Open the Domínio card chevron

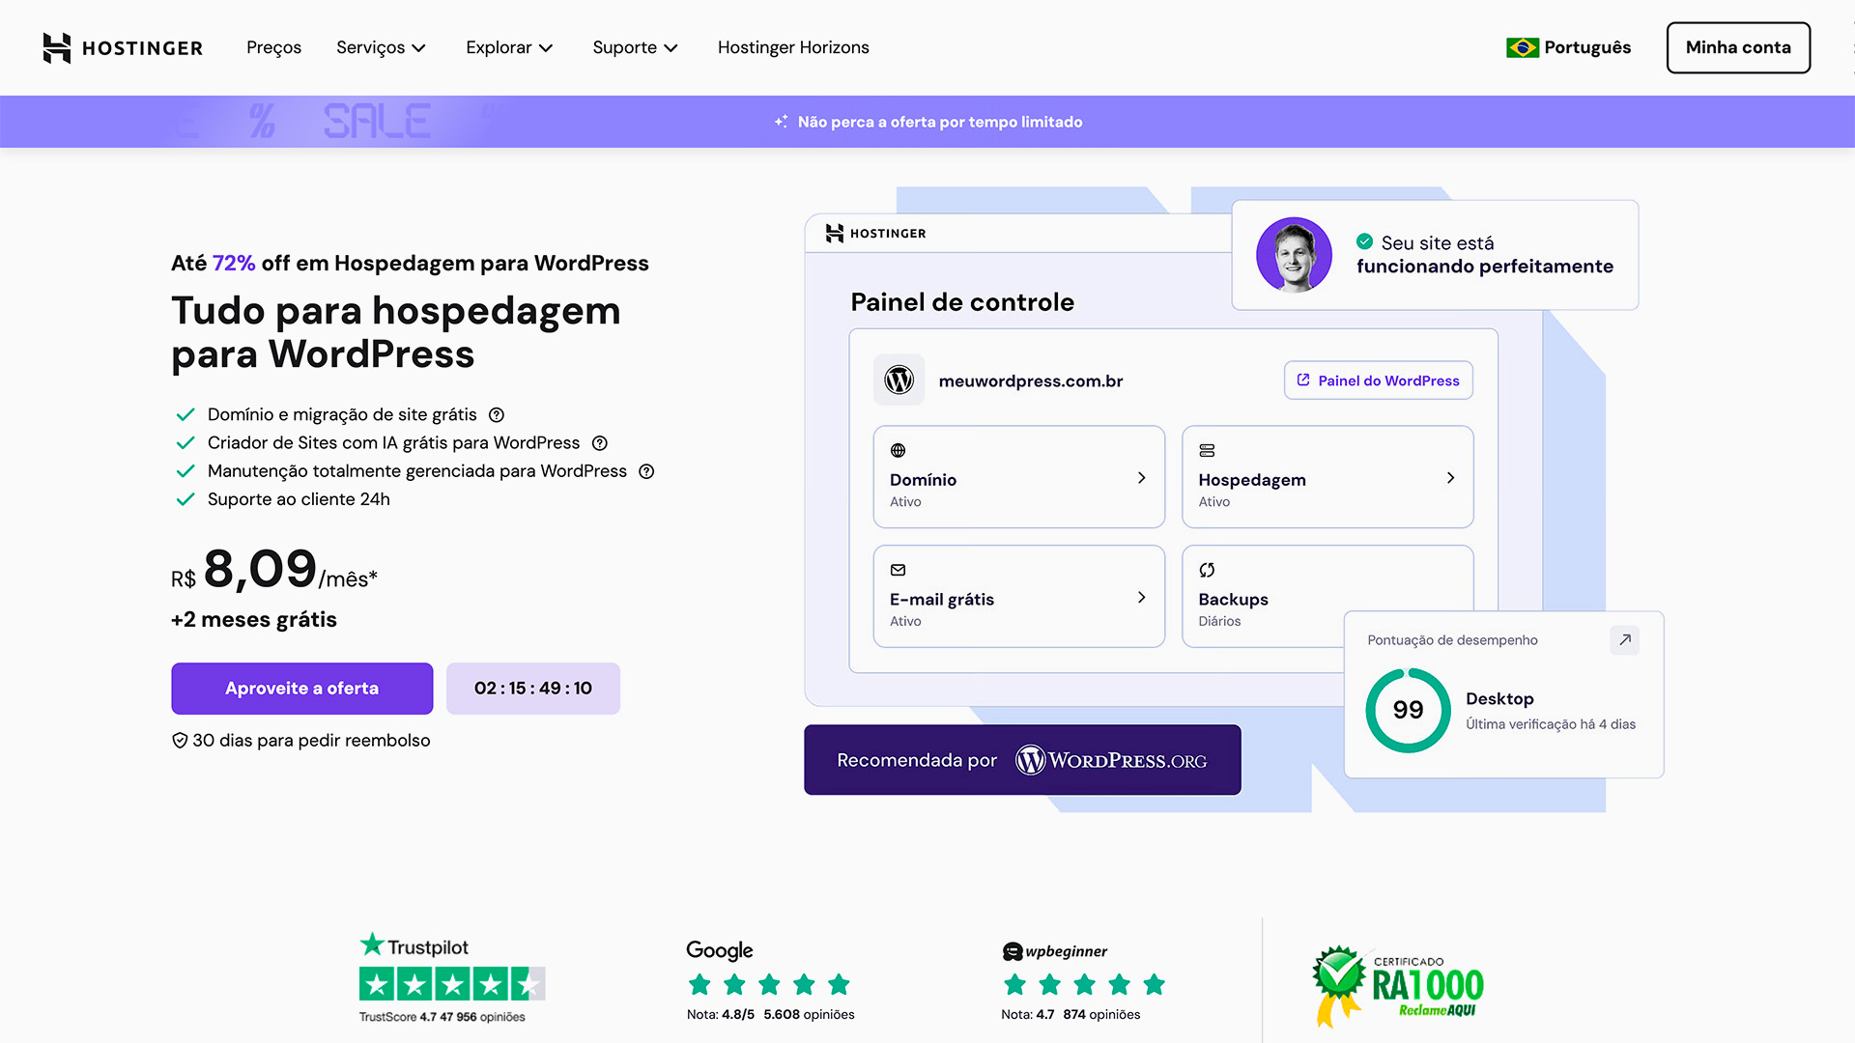coord(1142,478)
